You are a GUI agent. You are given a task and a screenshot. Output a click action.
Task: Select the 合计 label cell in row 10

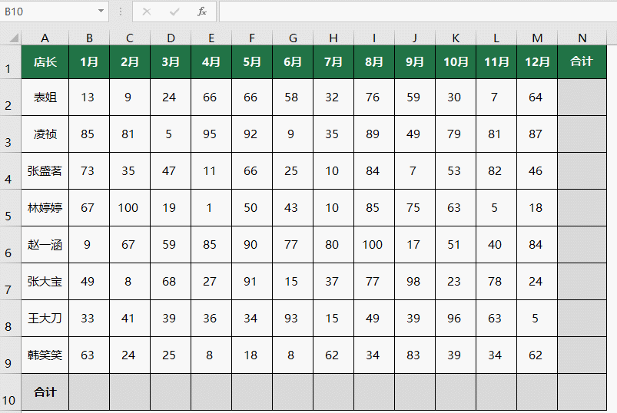tap(45, 392)
